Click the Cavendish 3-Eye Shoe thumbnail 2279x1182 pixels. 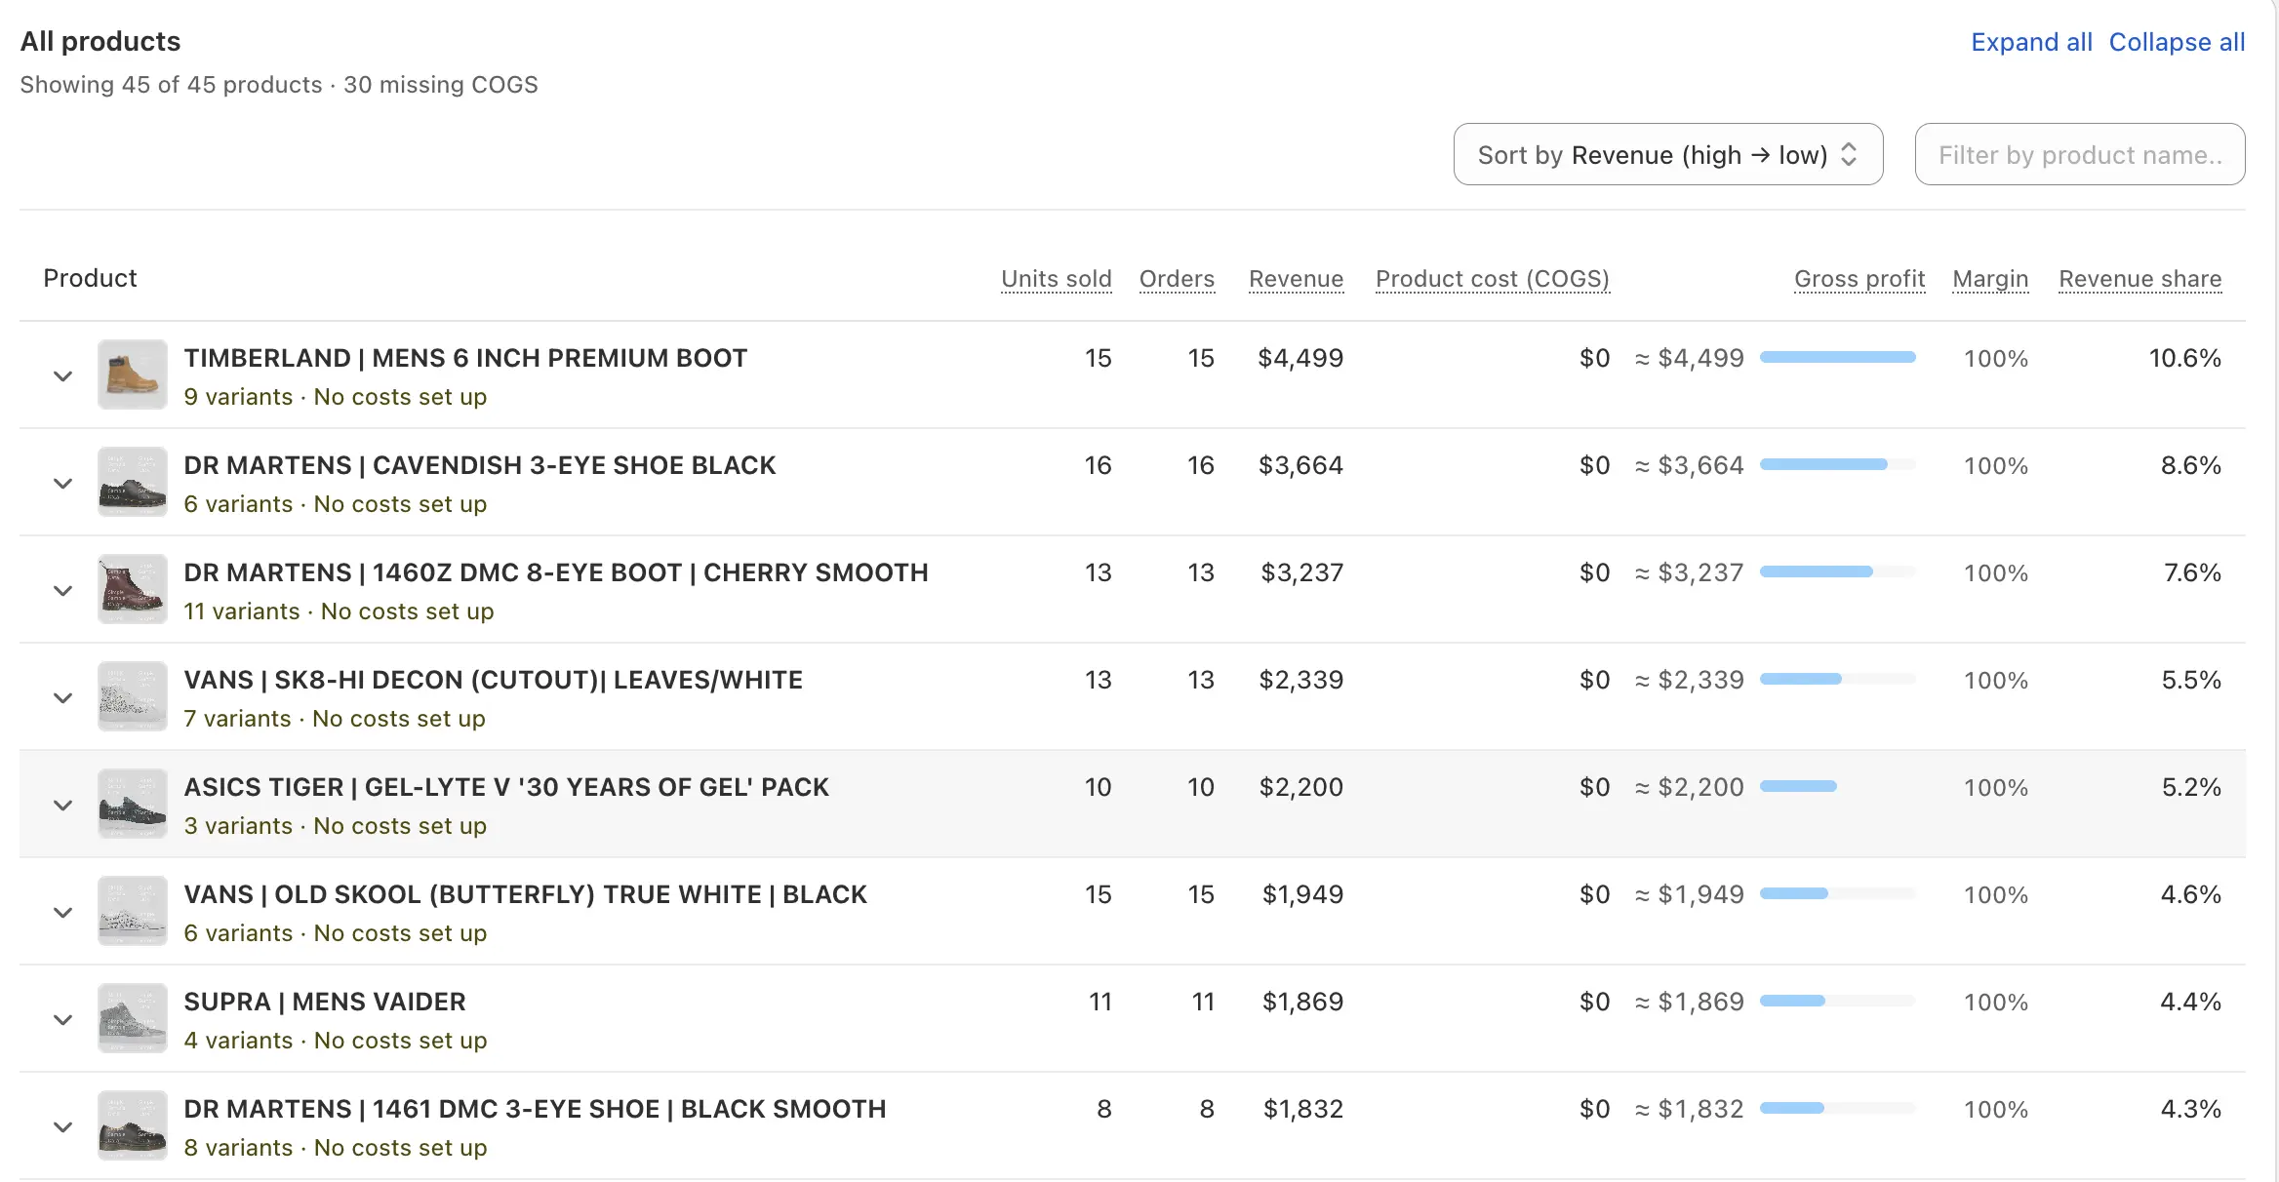click(x=133, y=482)
